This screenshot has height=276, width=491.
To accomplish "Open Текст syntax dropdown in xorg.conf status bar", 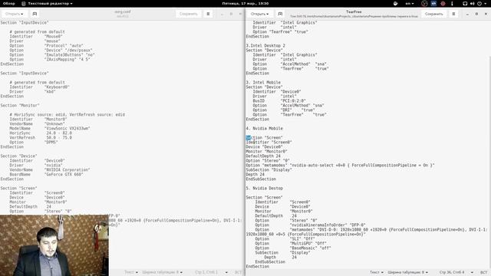I will pos(131,272).
